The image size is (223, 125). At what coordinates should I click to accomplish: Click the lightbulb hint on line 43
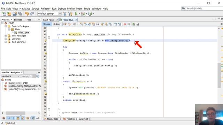pyautogui.click(x=46, y=41)
